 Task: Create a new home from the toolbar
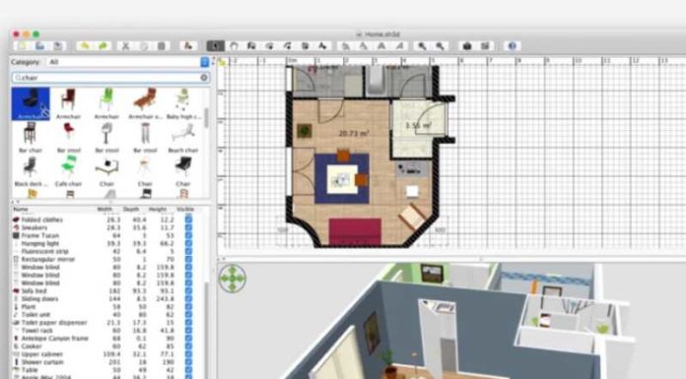coord(23,46)
